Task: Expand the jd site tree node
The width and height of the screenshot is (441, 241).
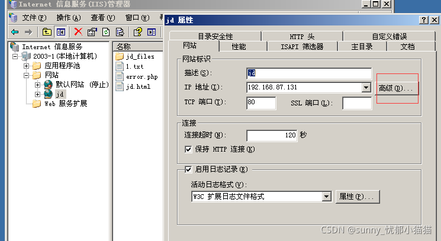Action: tap(37, 94)
